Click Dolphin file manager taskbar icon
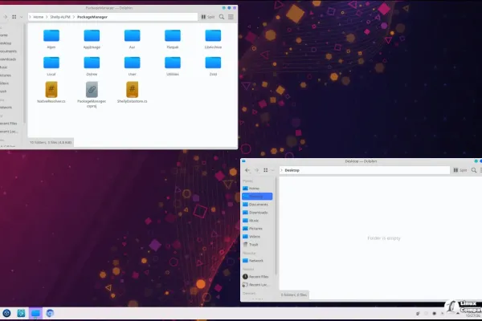The height and width of the screenshot is (321, 482). pos(35,313)
